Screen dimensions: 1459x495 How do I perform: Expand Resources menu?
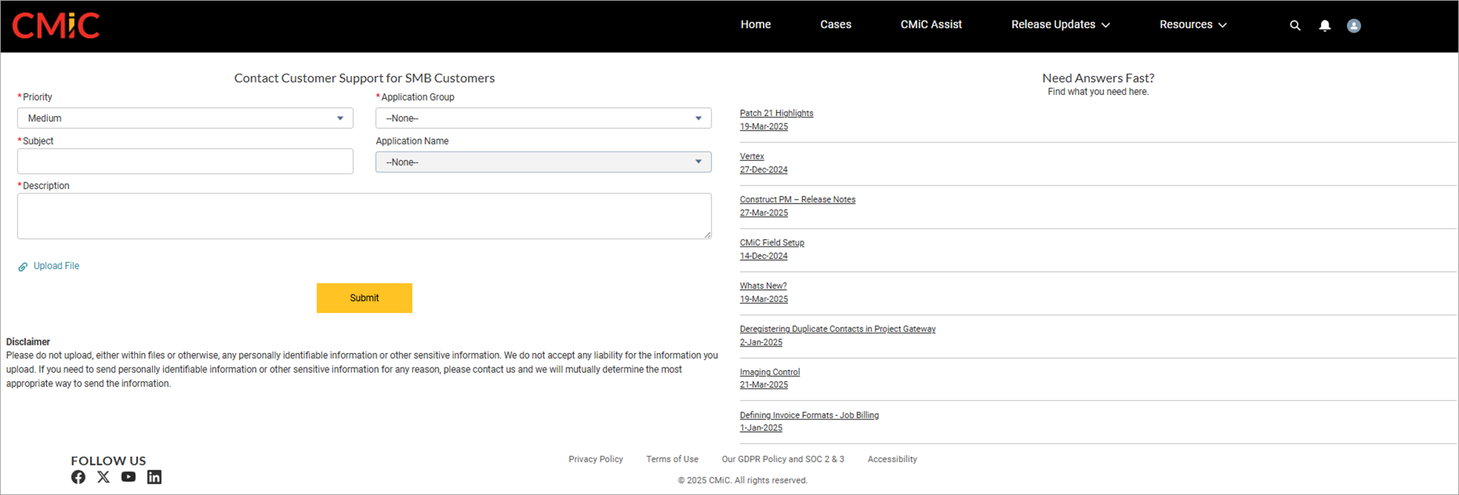pyautogui.click(x=1193, y=25)
